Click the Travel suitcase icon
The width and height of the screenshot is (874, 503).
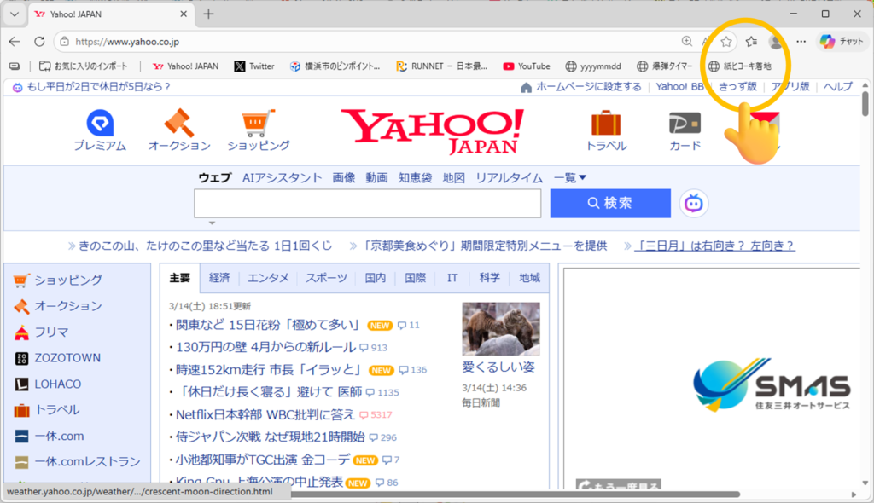(606, 124)
